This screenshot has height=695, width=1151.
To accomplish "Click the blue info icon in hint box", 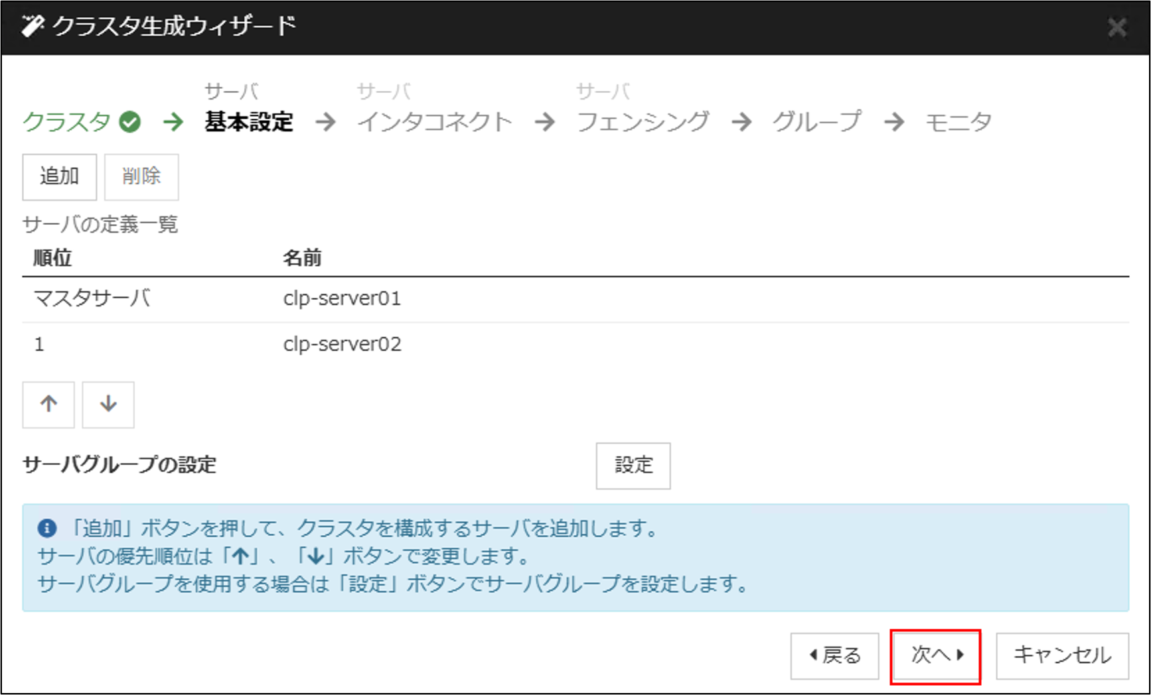I will (46, 529).
